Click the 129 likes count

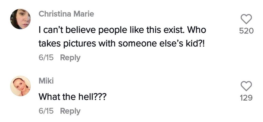pyautogui.click(x=246, y=98)
